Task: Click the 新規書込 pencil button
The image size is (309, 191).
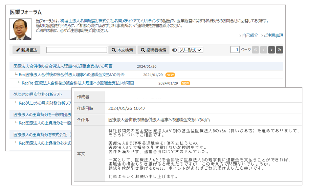Action: (x=26, y=50)
